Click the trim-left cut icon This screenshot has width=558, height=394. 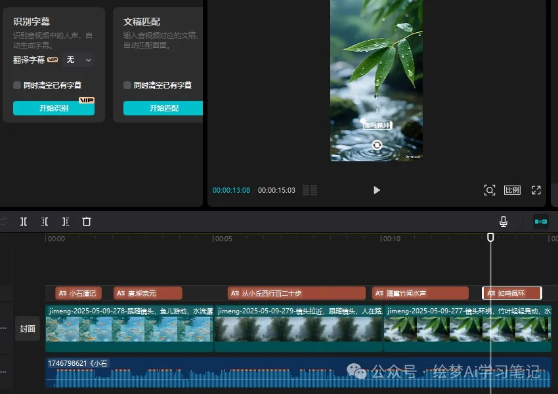45,222
